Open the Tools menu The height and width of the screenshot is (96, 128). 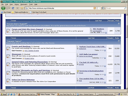point(31,4)
